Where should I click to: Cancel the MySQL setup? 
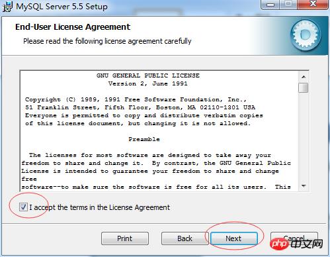pyautogui.click(x=294, y=238)
